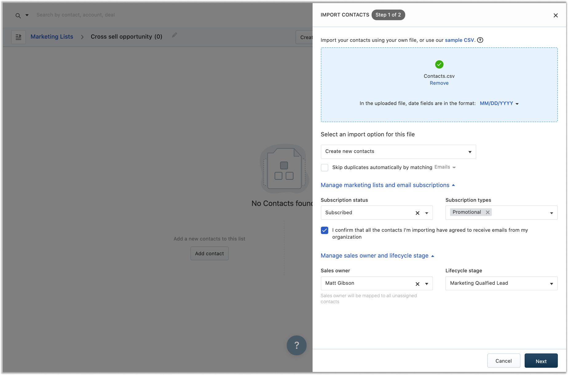The image size is (568, 375).
Task: Click the Cancel button
Action: pyautogui.click(x=503, y=361)
